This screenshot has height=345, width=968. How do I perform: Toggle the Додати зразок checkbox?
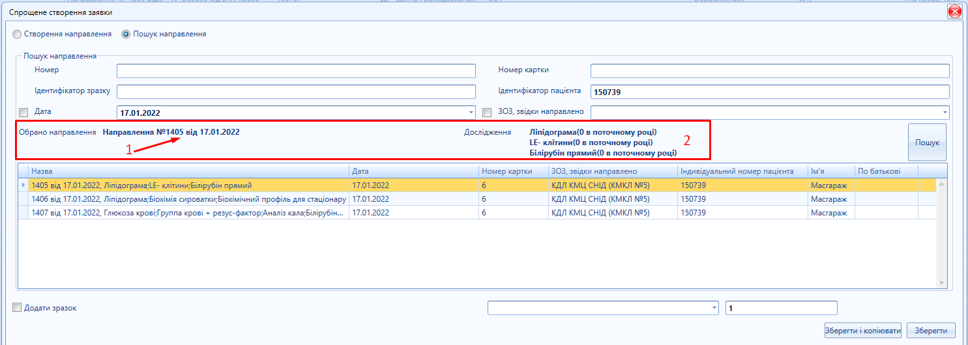17,307
